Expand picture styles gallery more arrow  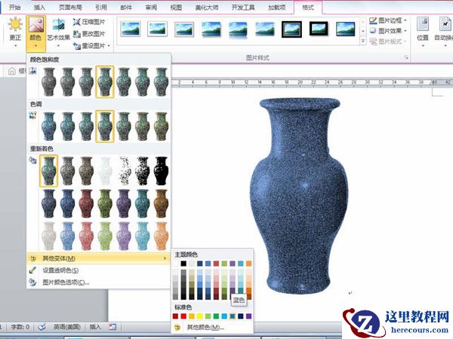[363, 41]
